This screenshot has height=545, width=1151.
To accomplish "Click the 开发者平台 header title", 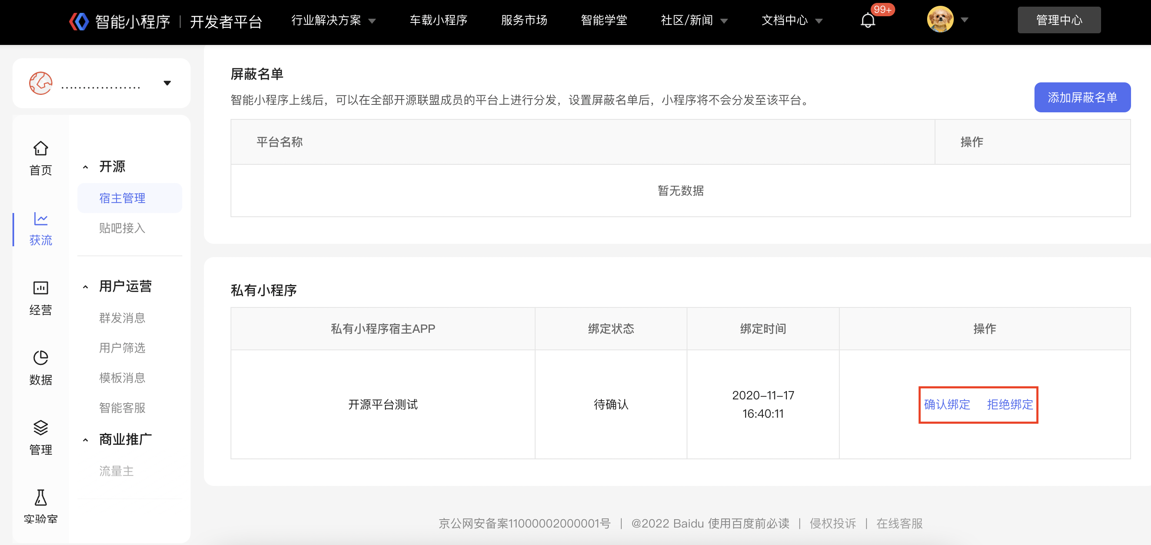I will 226,22.
